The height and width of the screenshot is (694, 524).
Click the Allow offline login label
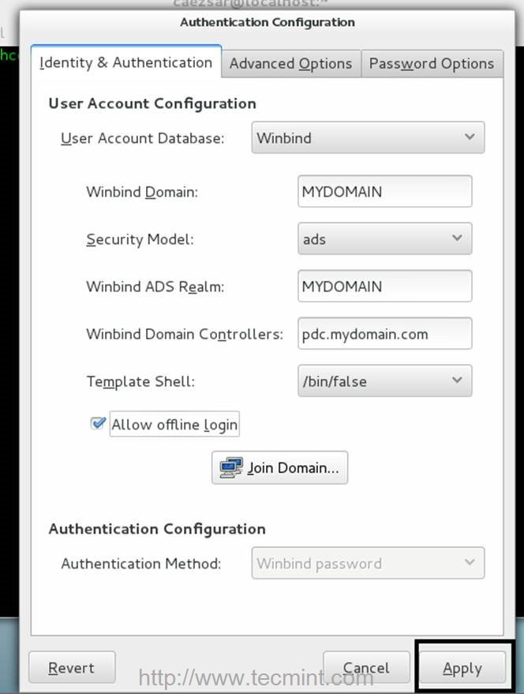pyautogui.click(x=174, y=425)
